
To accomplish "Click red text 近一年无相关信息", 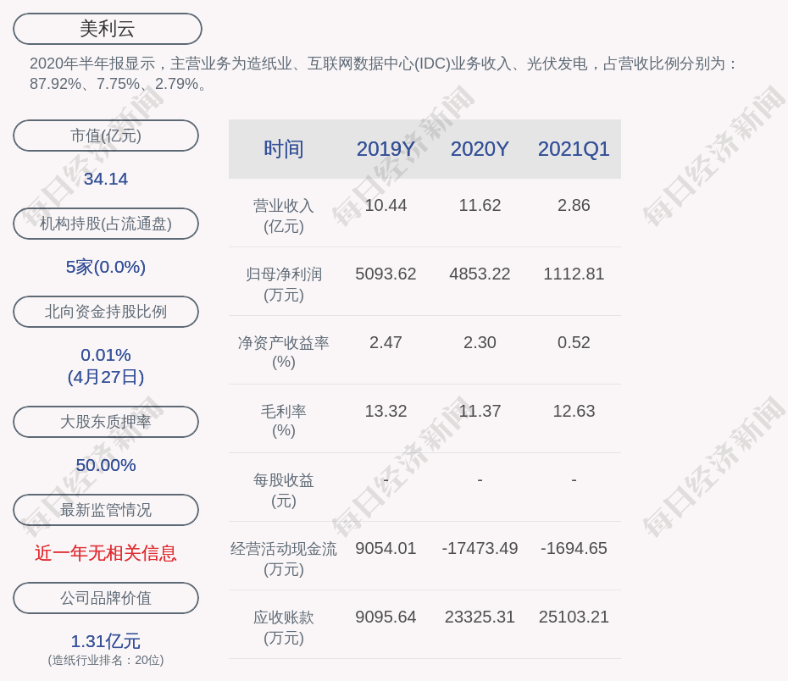I will click(x=106, y=553).
